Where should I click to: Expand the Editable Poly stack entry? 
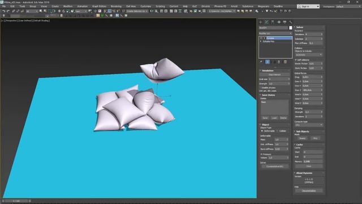click(x=261, y=41)
